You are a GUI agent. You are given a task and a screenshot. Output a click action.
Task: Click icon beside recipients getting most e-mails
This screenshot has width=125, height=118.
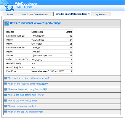tap(6, 78)
